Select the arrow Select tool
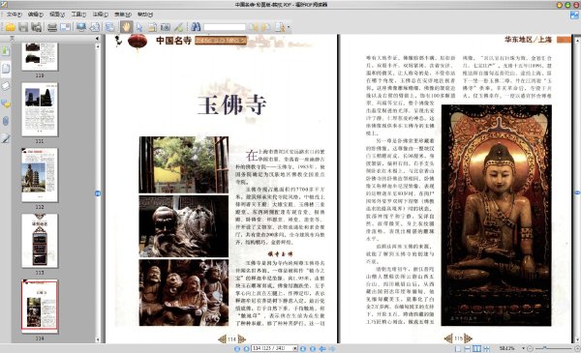 (139, 27)
